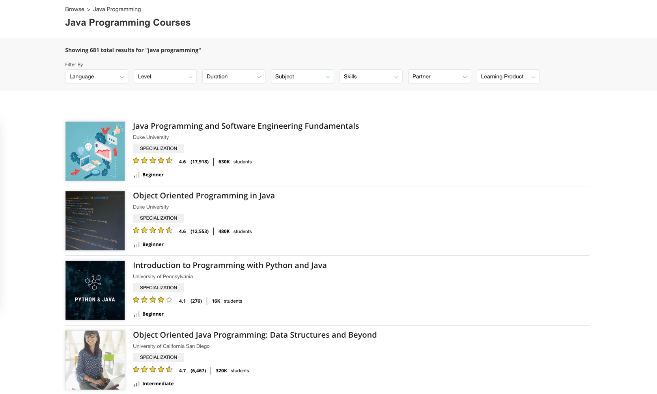Image resolution: width=657 pixels, height=394 pixels.
Task: Click the star icons next to 4.7 for Object Oriented Java Programming
Action: pos(153,369)
